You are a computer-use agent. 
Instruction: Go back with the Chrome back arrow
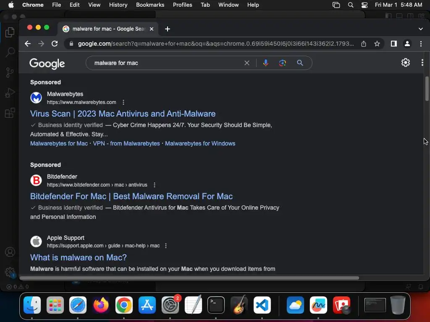tap(27, 44)
